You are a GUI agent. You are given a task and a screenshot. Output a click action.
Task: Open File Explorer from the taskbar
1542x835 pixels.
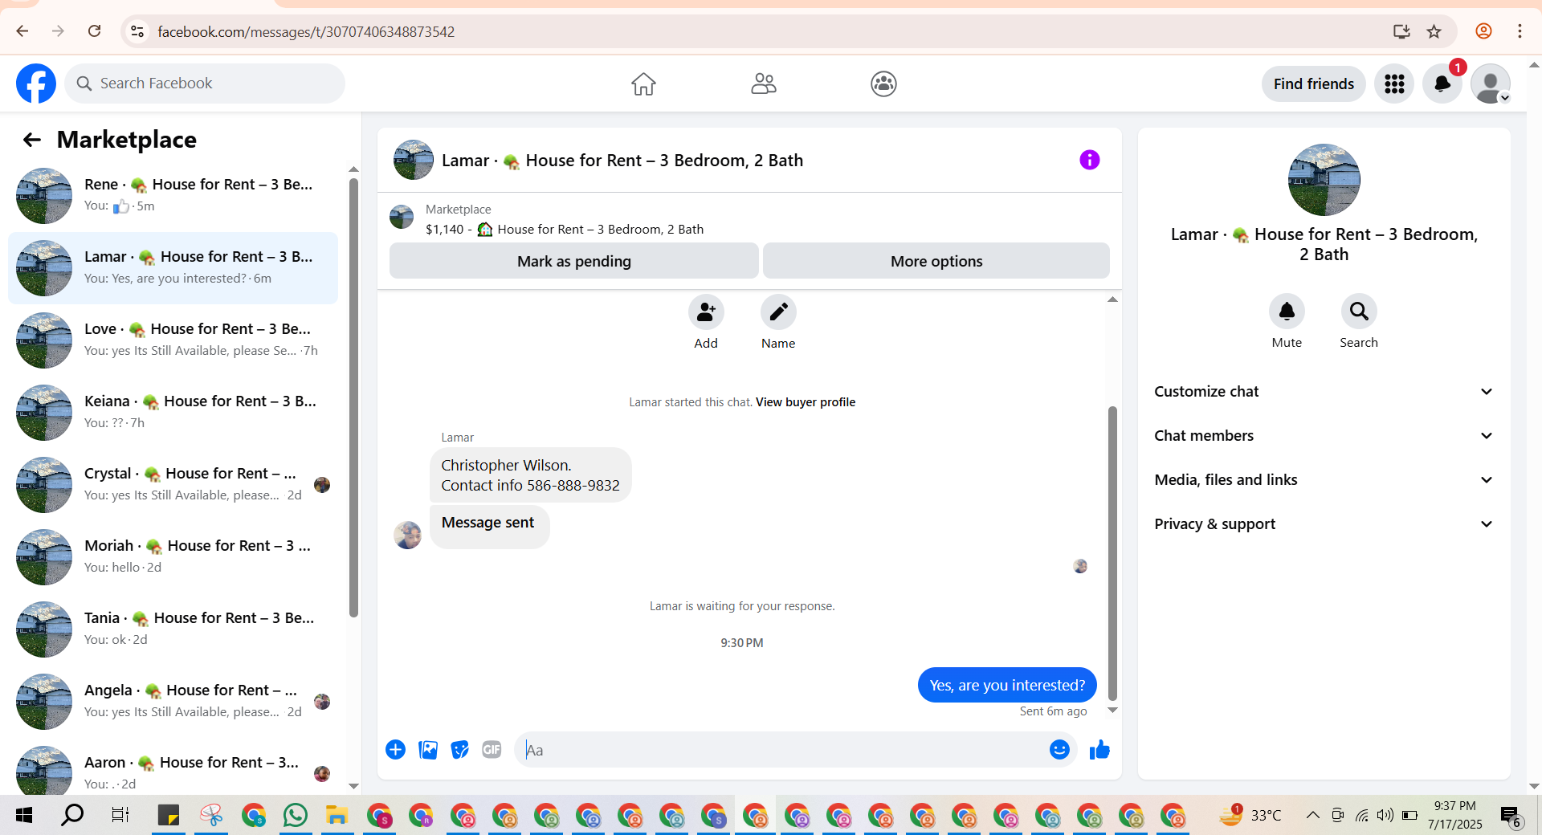coord(336,816)
